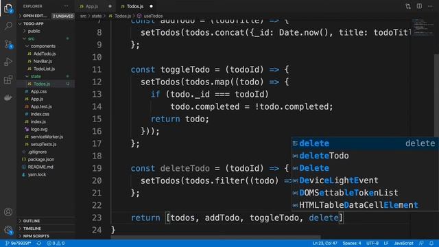Close unsaved Todos.js tab dot
Screen dimensions: 439x247
[x=151, y=6]
